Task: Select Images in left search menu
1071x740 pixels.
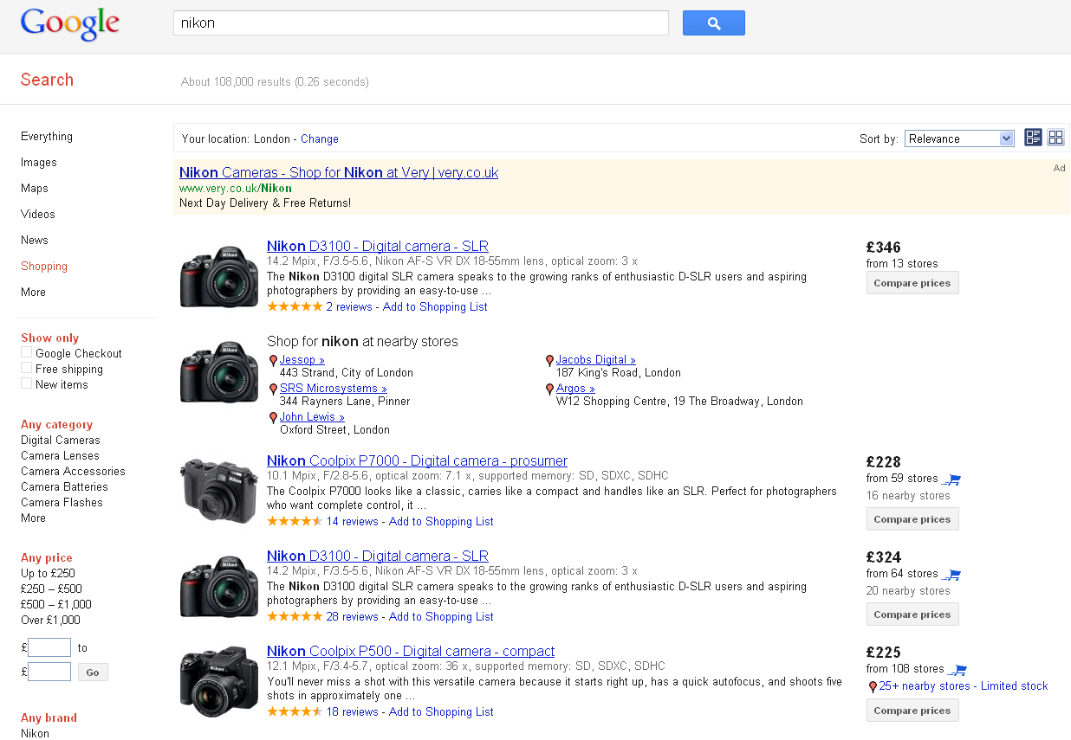Action: 39,162
